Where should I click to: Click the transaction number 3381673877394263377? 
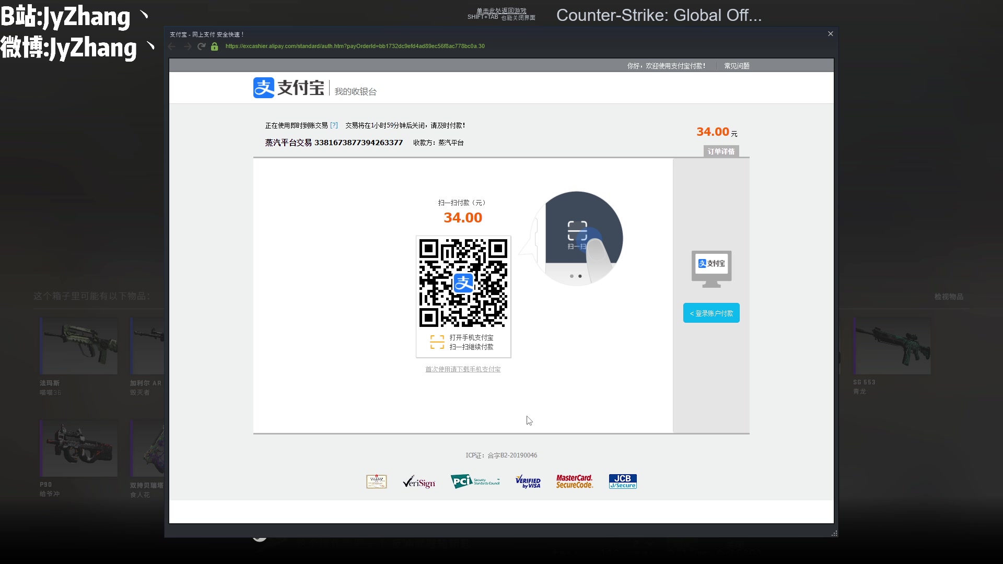(358, 143)
